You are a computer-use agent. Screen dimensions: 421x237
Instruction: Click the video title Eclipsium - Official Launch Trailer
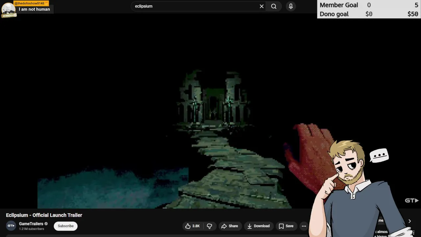coord(44,215)
